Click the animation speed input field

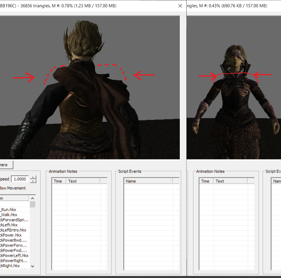20,179
